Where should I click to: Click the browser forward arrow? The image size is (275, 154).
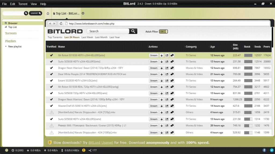pyautogui.click(x=54, y=24)
